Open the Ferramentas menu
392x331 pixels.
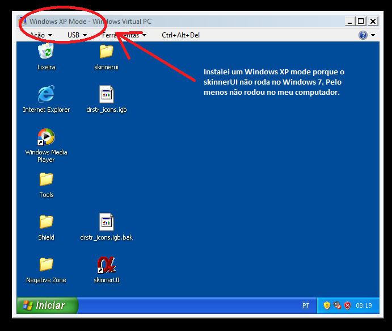tap(124, 35)
